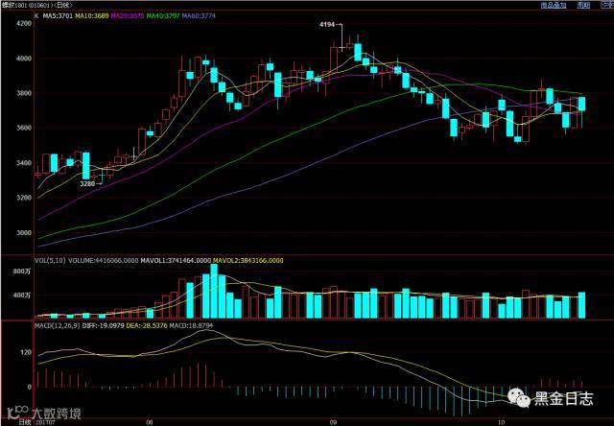
Task: Click the 4200 price axis label
Action: click(x=24, y=23)
